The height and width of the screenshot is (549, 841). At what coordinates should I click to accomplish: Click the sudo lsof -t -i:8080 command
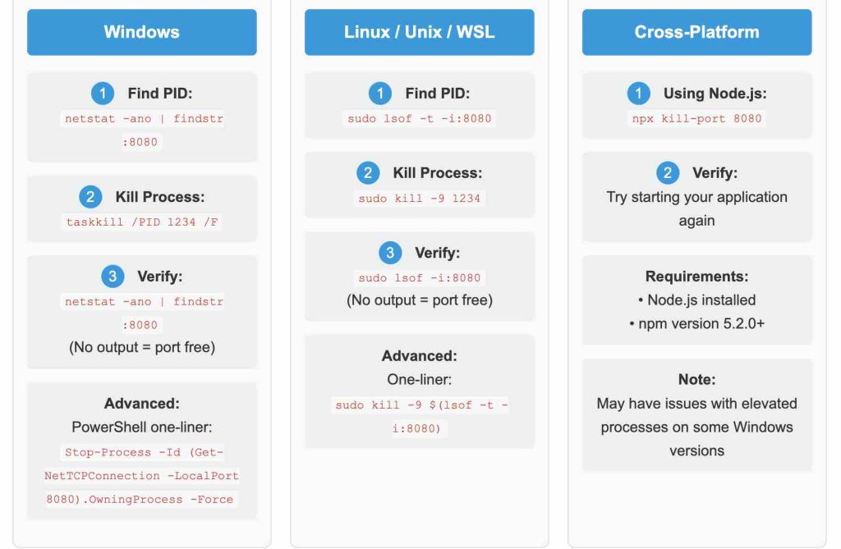(x=419, y=118)
